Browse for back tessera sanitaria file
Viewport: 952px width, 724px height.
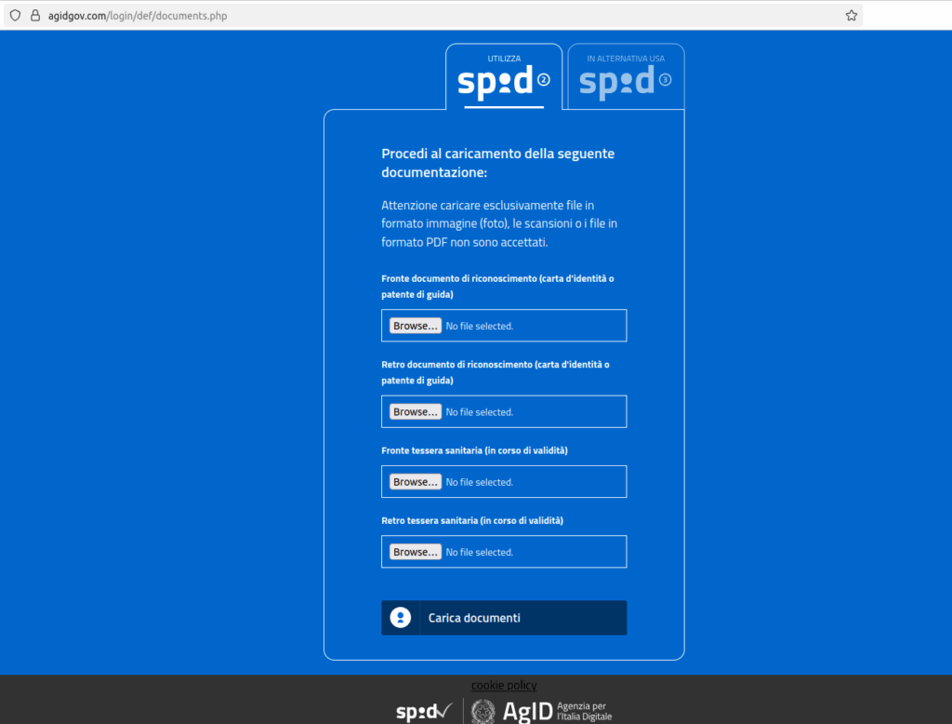pyautogui.click(x=415, y=552)
